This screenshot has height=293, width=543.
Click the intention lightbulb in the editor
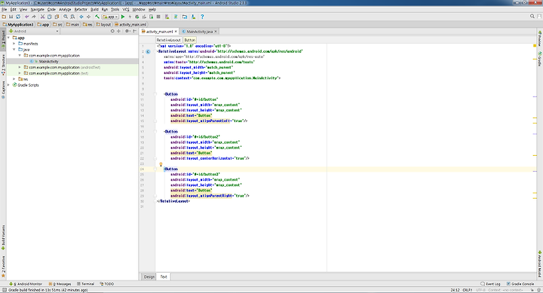[161, 165]
